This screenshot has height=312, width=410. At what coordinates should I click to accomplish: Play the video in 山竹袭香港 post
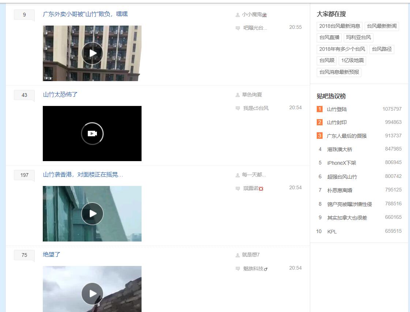pos(92,214)
